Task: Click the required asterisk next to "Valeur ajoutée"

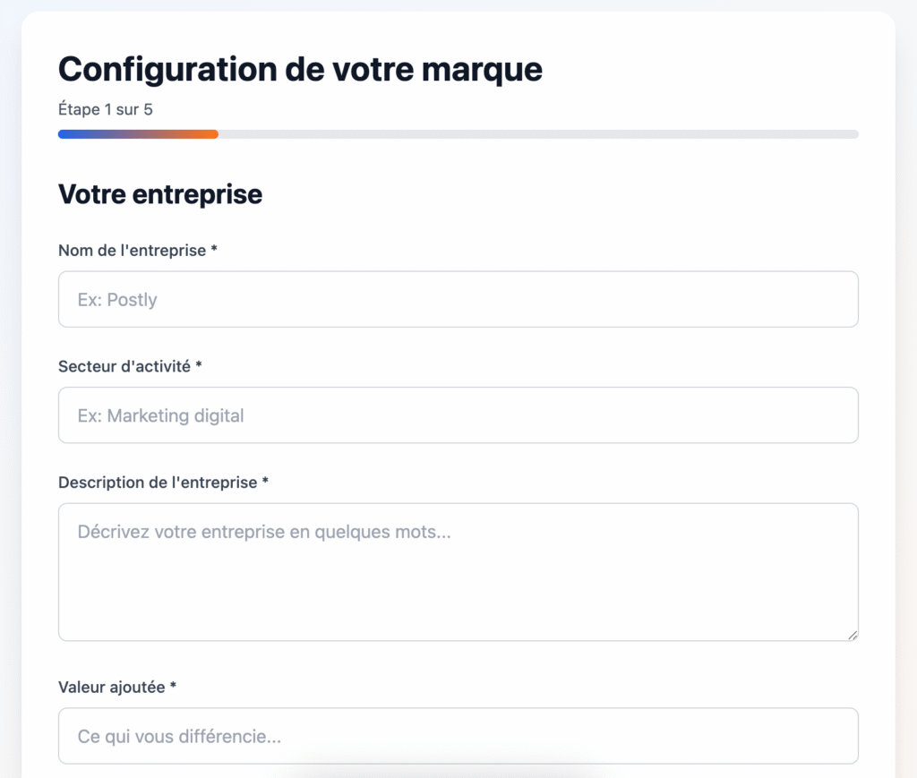Action: pyautogui.click(x=173, y=688)
